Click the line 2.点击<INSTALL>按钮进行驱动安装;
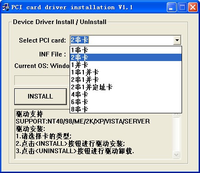Screen dimensions: 200x173 71,144
